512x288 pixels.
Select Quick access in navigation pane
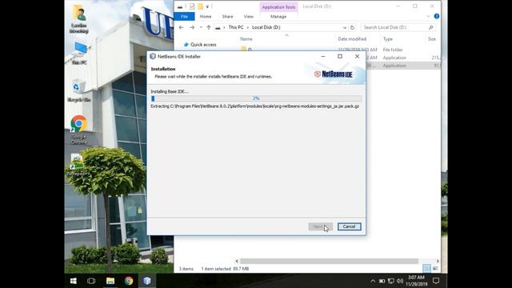point(200,45)
